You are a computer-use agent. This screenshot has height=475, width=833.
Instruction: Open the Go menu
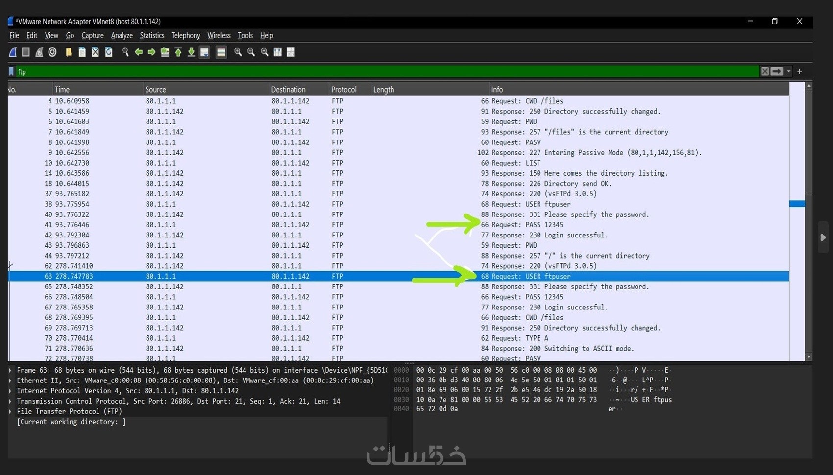click(x=70, y=35)
